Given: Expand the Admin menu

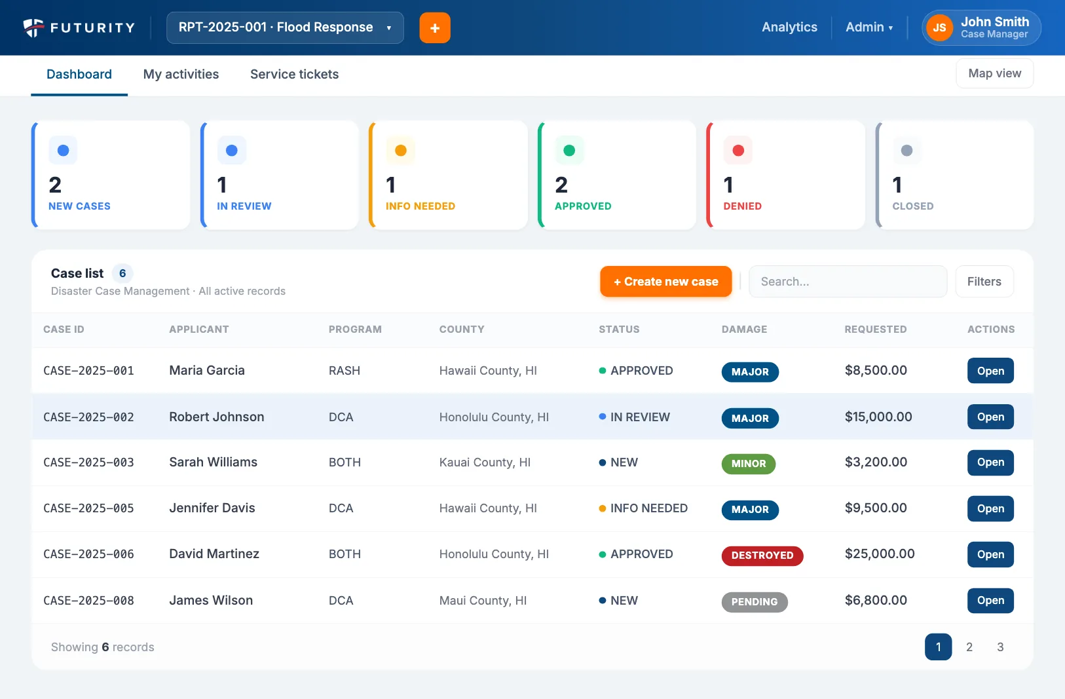Looking at the screenshot, I should (x=869, y=28).
